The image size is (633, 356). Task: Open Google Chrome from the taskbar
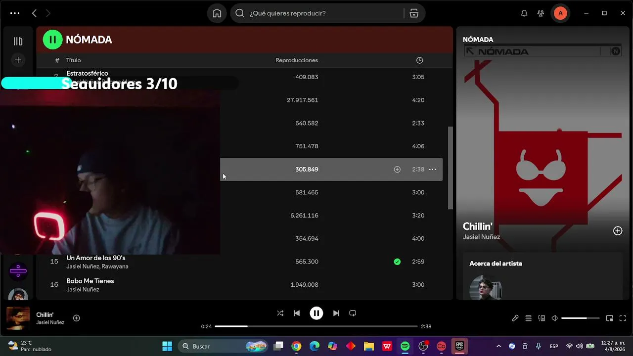click(296, 346)
